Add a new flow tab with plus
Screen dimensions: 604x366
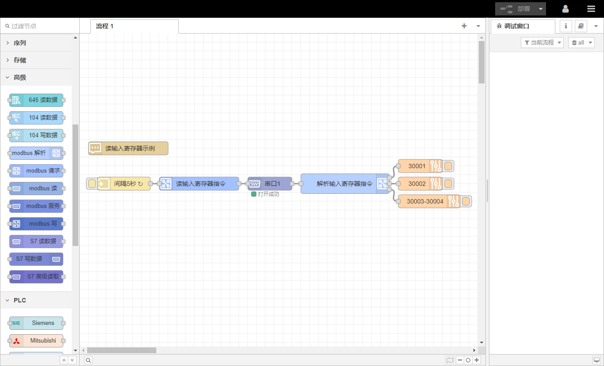[x=464, y=26]
